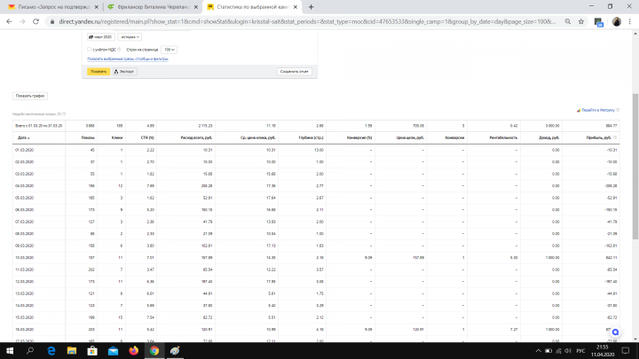
Task: Expand the 'история' dropdown
Action: pyautogui.click(x=130, y=37)
